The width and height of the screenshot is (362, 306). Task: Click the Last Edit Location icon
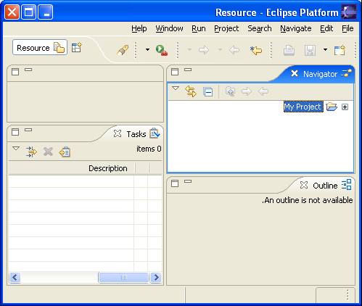pos(256,50)
